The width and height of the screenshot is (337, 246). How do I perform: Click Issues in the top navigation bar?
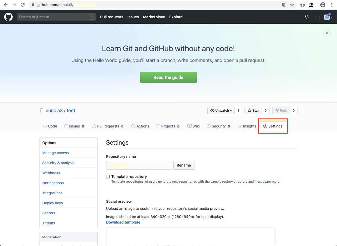tap(133, 17)
